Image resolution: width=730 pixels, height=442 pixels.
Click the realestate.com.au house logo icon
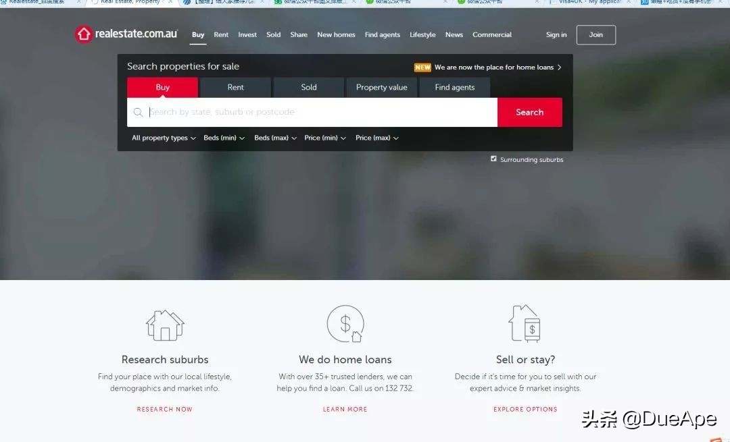point(83,34)
